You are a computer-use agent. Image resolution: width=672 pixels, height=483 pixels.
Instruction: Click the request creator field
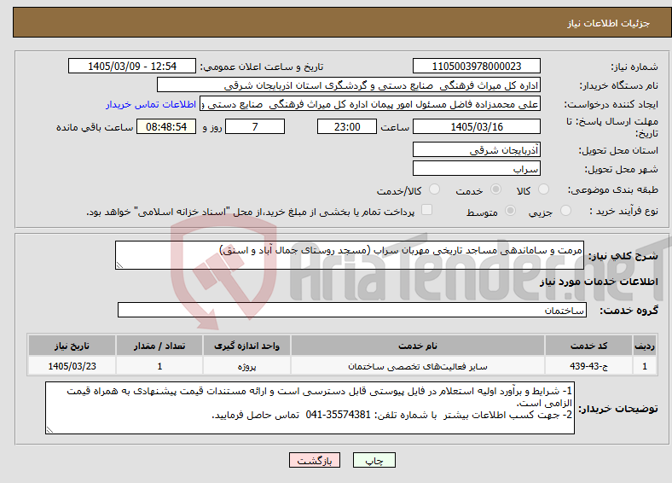pos(370,104)
